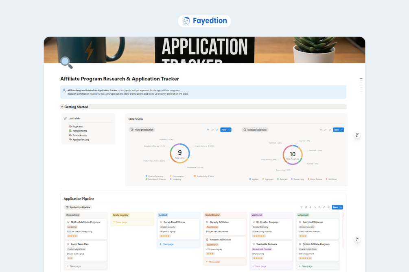The width and height of the screenshot is (409, 272).
Task: Open Application Pipeline view settings
Action: (328, 207)
